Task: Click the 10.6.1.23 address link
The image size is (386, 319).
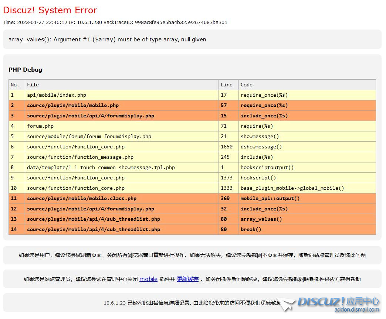Action: click(115, 303)
